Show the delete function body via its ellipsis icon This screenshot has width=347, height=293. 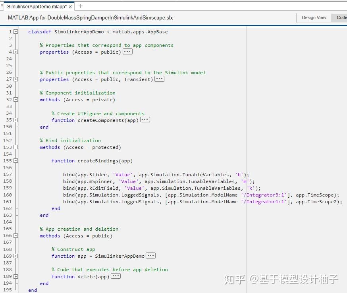[116, 276]
